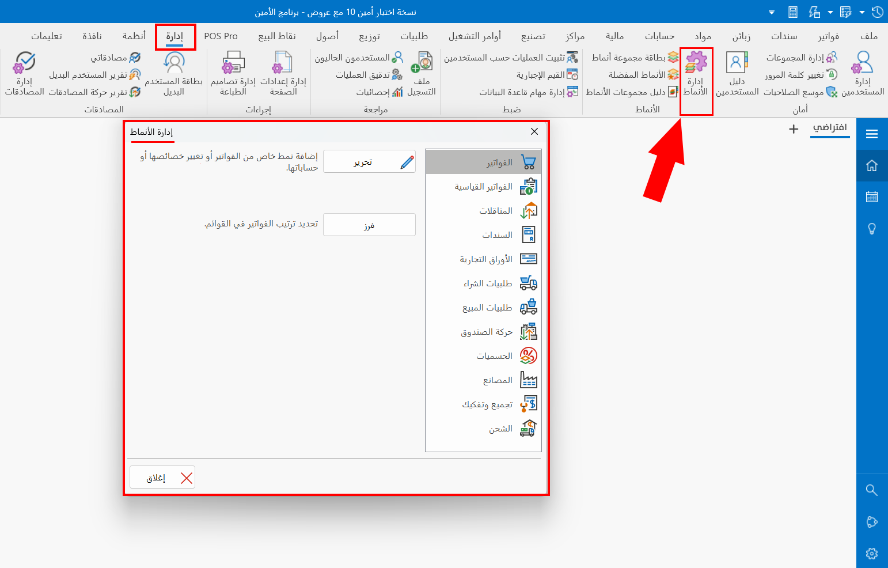
Task: Click the sidebar home icon
Action: tap(872, 166)
